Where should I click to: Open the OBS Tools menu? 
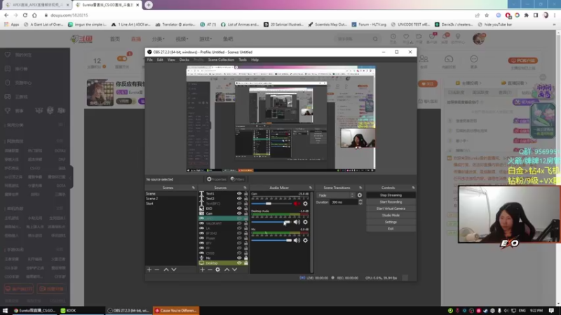[243, 59]
